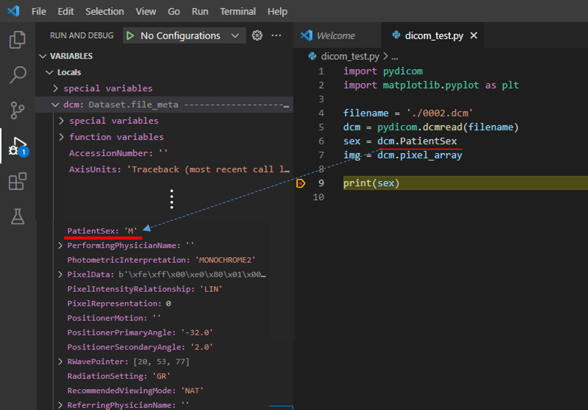Click dcm.pixel_array on line 7

click(420, 155)
